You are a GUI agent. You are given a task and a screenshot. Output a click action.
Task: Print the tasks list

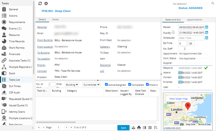(x=139, y=127)
